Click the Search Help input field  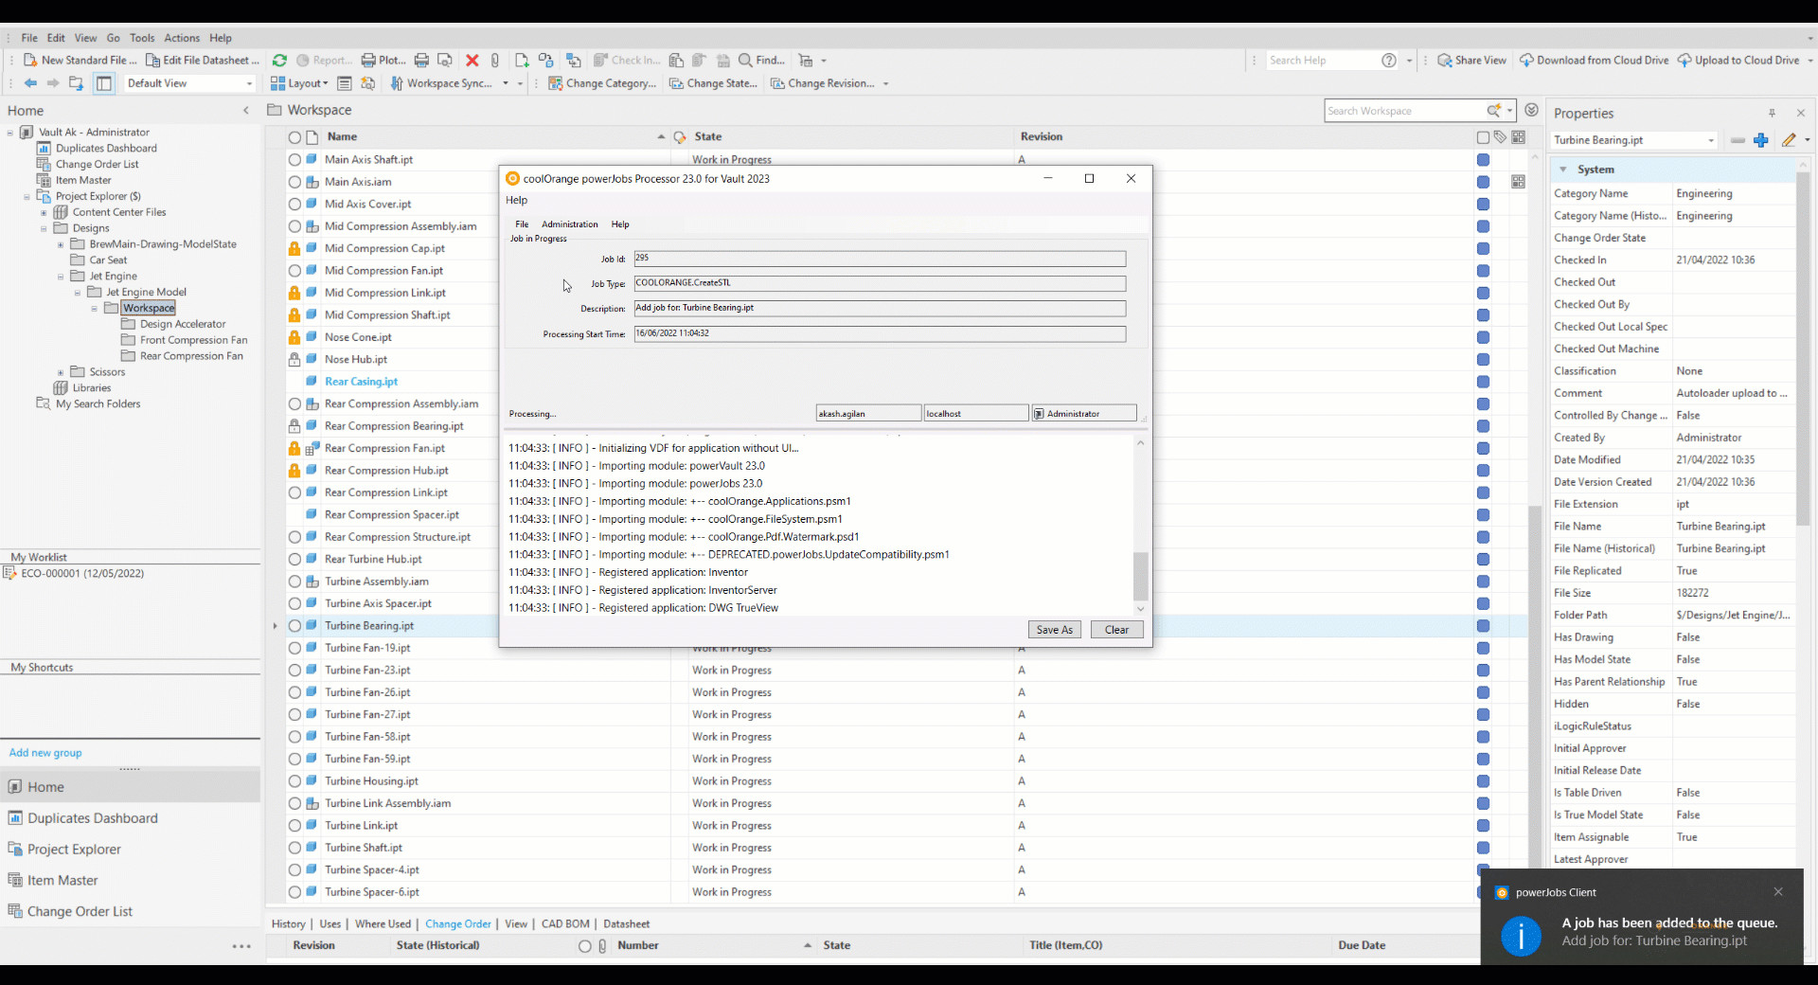[x=1322, y=61]
